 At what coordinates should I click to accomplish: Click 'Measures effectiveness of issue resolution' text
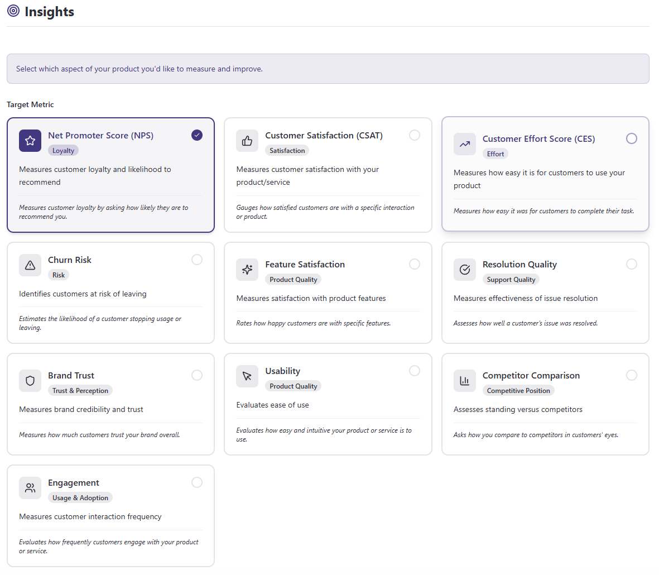pyautogui.click(x=525, y=298)
